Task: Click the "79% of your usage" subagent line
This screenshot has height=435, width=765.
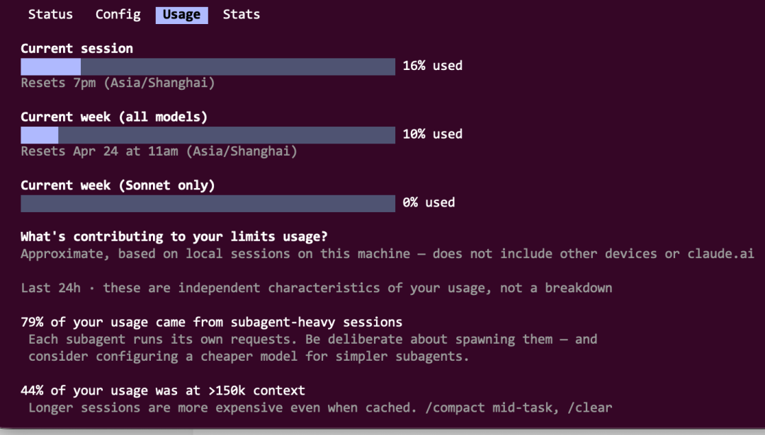Action: (211, 323)
